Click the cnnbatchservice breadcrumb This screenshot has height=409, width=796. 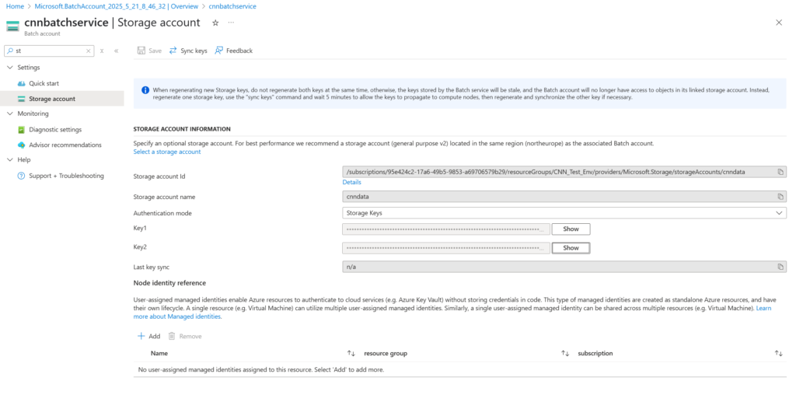(x=232, y=6)
